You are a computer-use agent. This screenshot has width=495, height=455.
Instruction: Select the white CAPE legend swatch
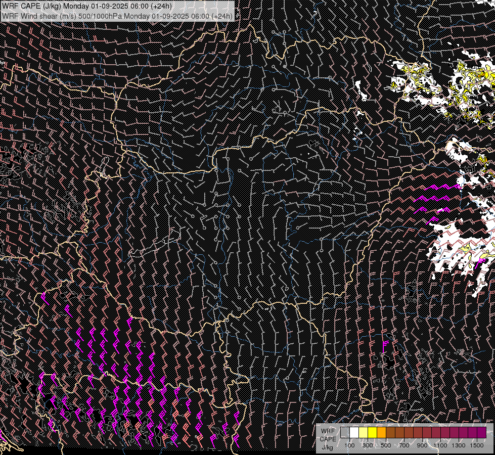pos(354,432)
